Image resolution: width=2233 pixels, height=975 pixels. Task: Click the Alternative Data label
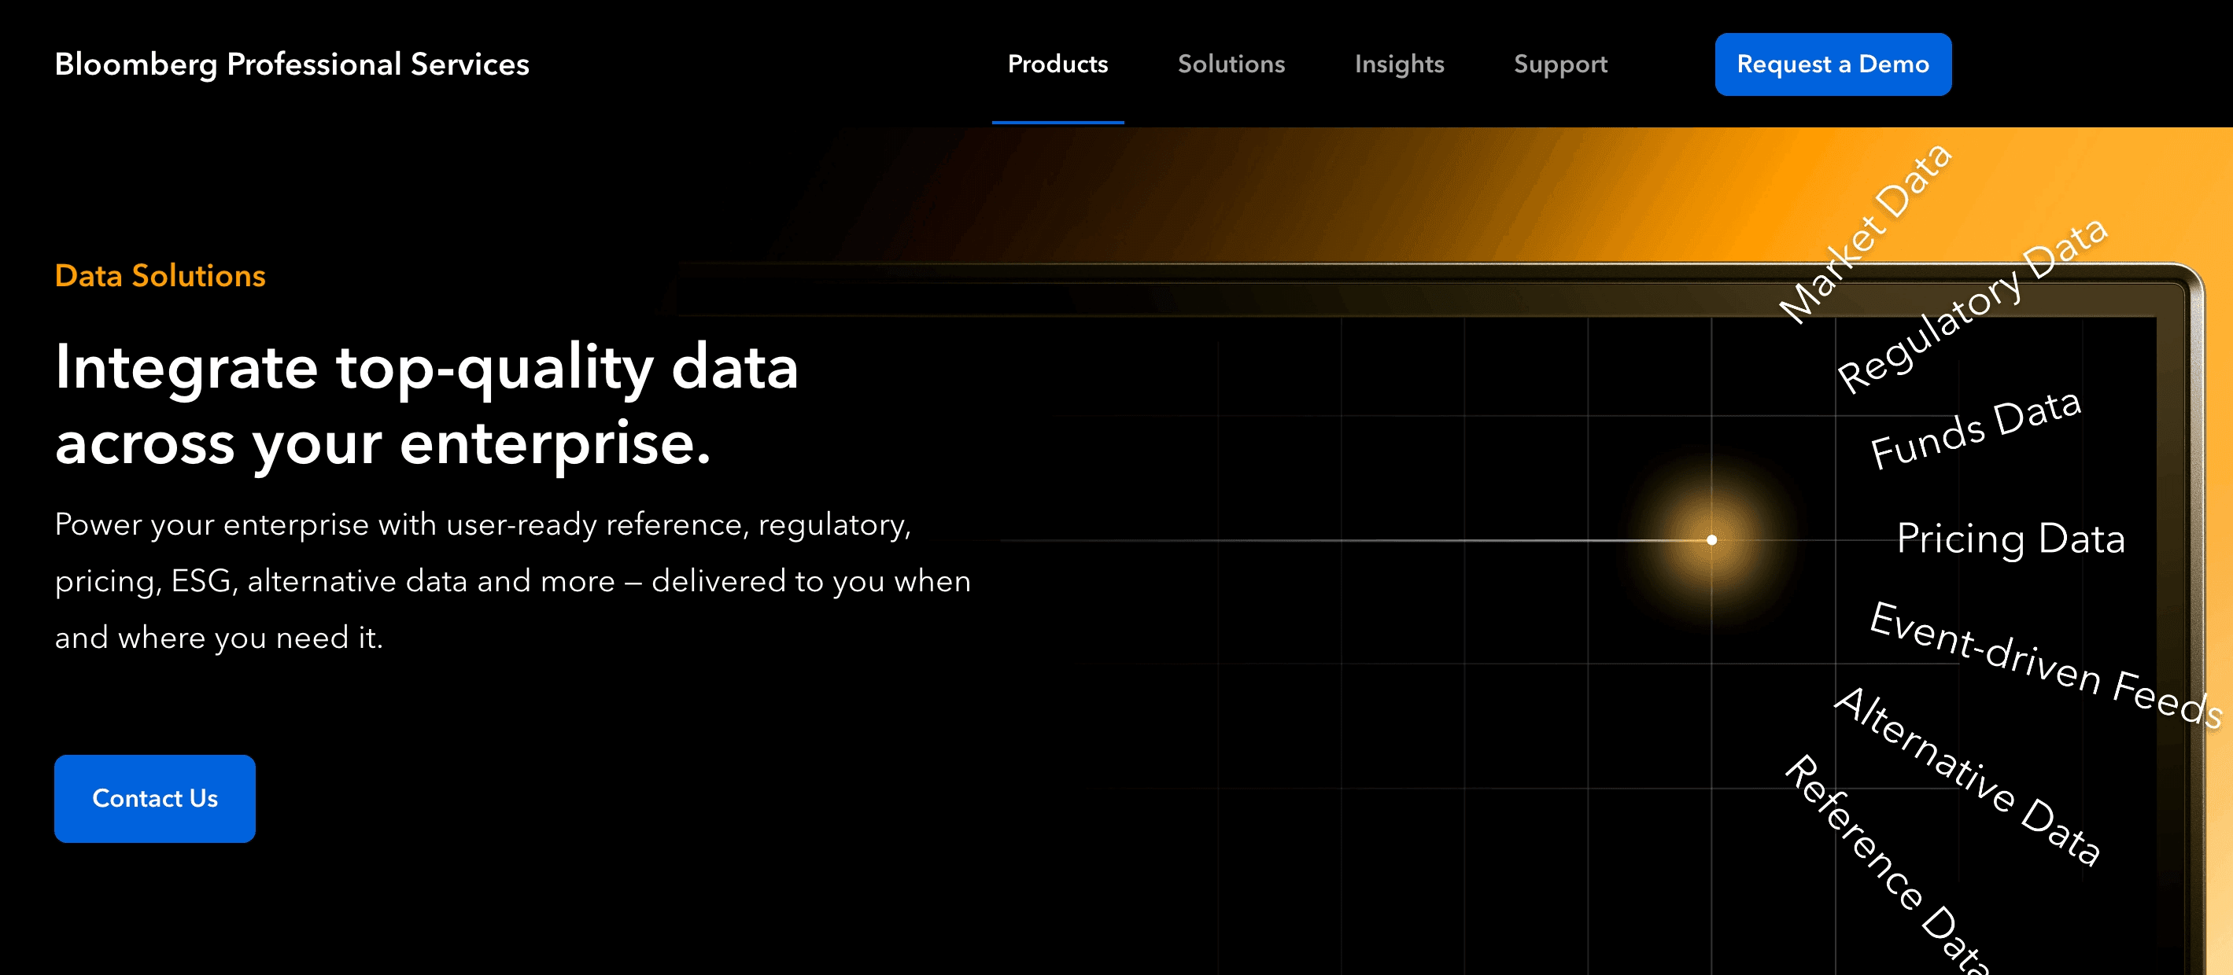click(1968, 775)
